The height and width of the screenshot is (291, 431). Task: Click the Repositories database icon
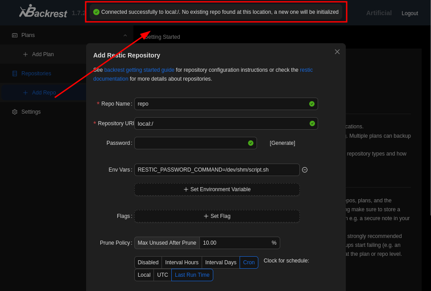(15, 74)
